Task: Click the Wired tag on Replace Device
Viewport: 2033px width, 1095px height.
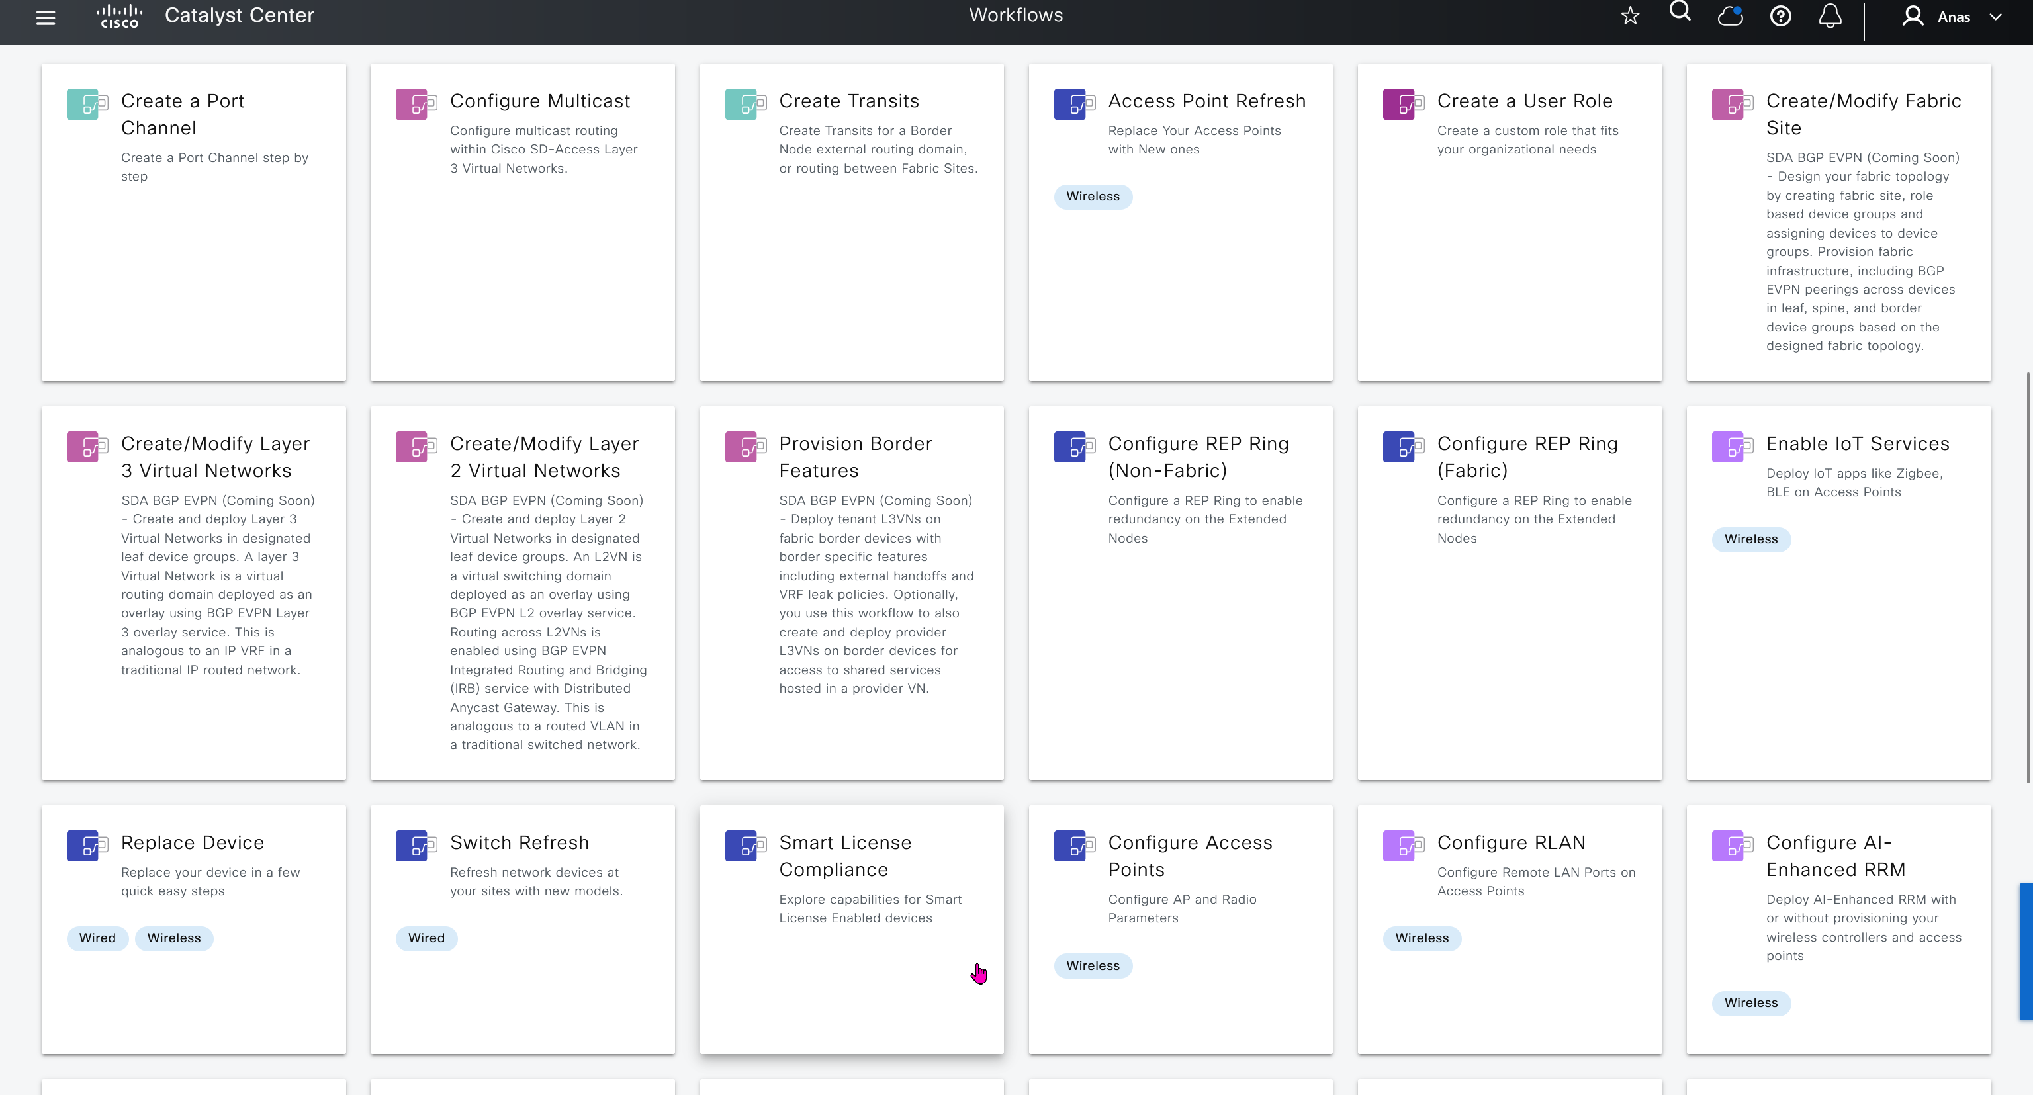Action: click(97, 938)
